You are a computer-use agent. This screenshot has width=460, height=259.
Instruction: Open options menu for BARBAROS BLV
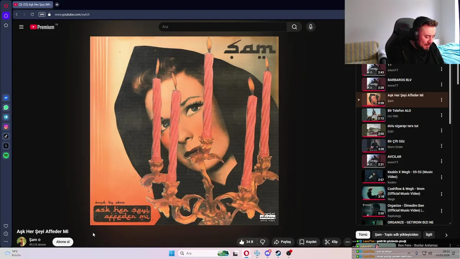click(x=441, y=84)
